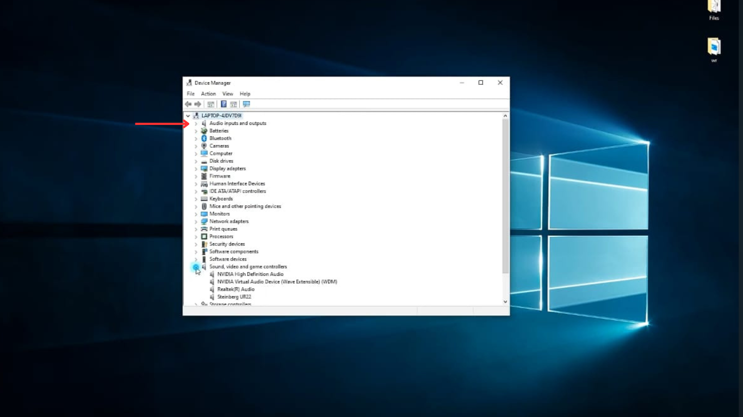743x417 pixels.
Task: Click the Software components icon
Action: (204, 252)
